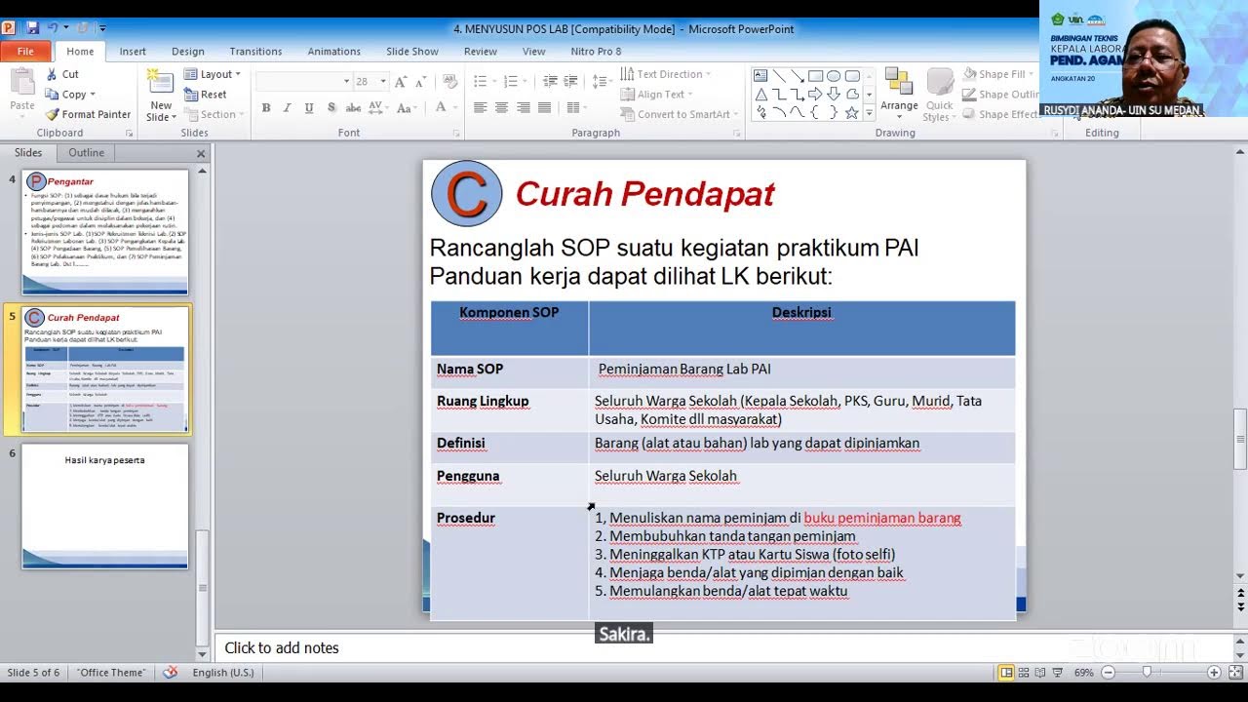Click Decrease List Level icon
Screen dimensions: 1248x702
pos(550,82)
